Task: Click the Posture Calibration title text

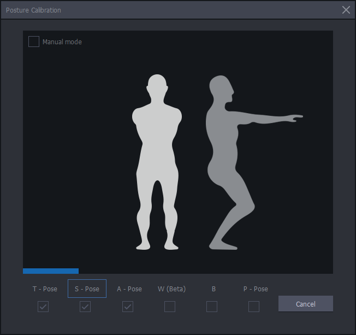Action: (x=33, y=10)
